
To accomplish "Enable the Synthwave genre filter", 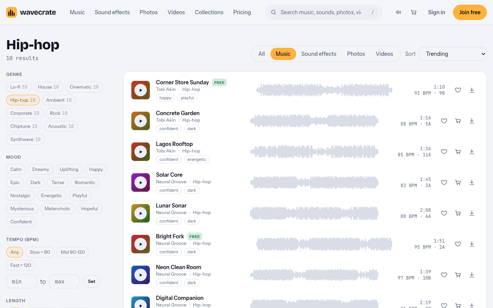I will [x=25, y=139].
